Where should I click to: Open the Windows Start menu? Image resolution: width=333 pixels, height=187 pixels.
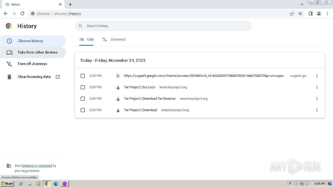coord(7,184)
